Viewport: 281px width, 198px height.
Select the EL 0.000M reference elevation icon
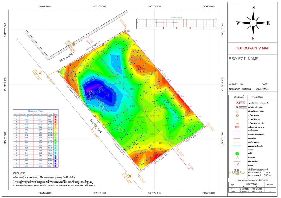tap(238, 107)
